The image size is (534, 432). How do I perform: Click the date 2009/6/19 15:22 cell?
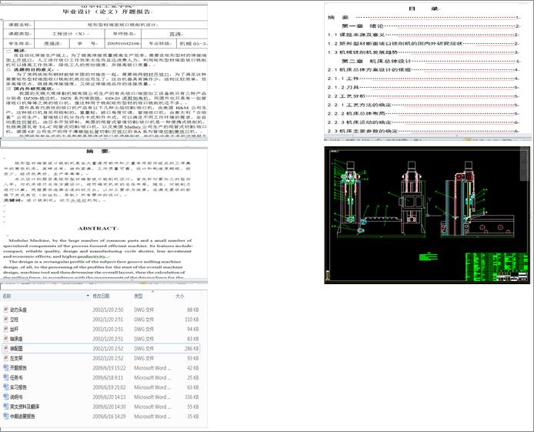[109, 368]
